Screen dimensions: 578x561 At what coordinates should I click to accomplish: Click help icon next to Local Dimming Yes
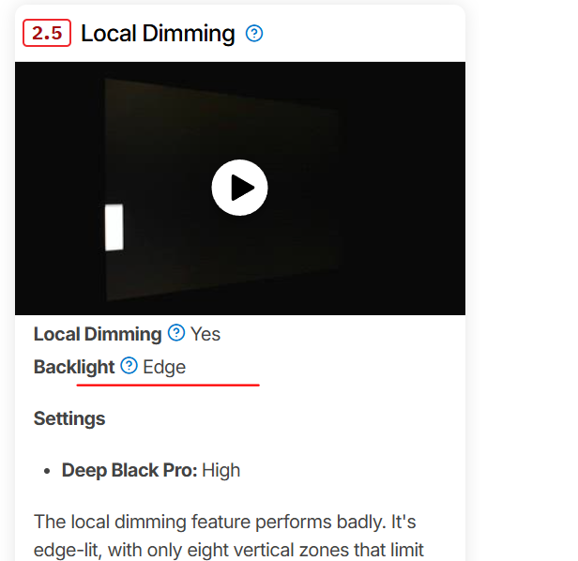click(176, 333)
